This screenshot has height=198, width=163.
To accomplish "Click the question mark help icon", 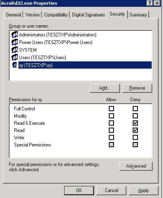I will (150, 3).
